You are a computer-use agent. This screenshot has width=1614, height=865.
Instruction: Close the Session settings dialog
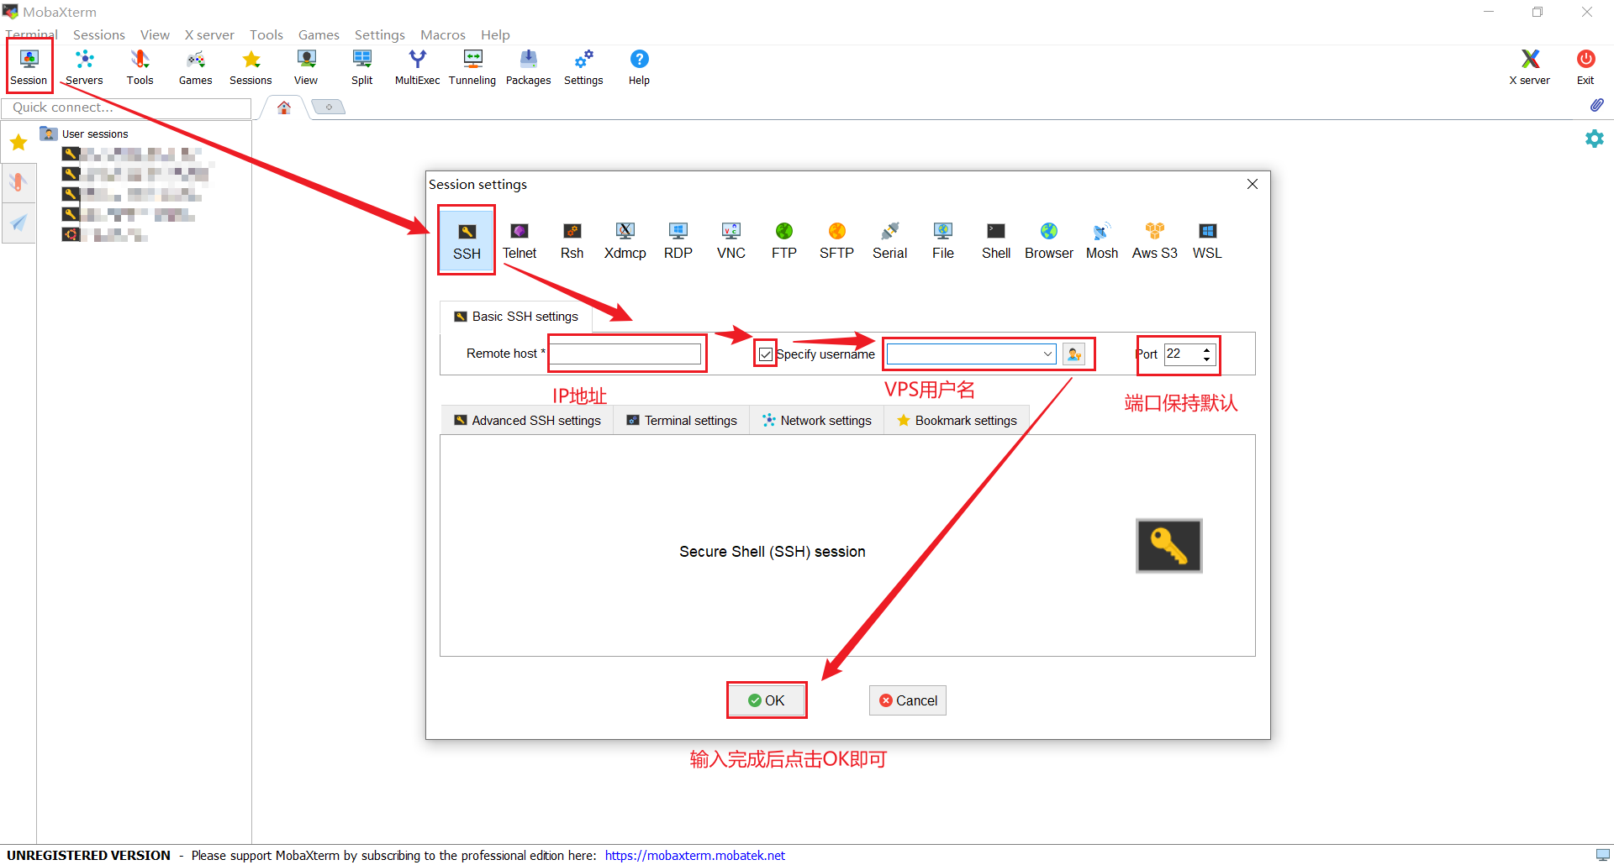pyautogui.click(x=1253, y=184)
